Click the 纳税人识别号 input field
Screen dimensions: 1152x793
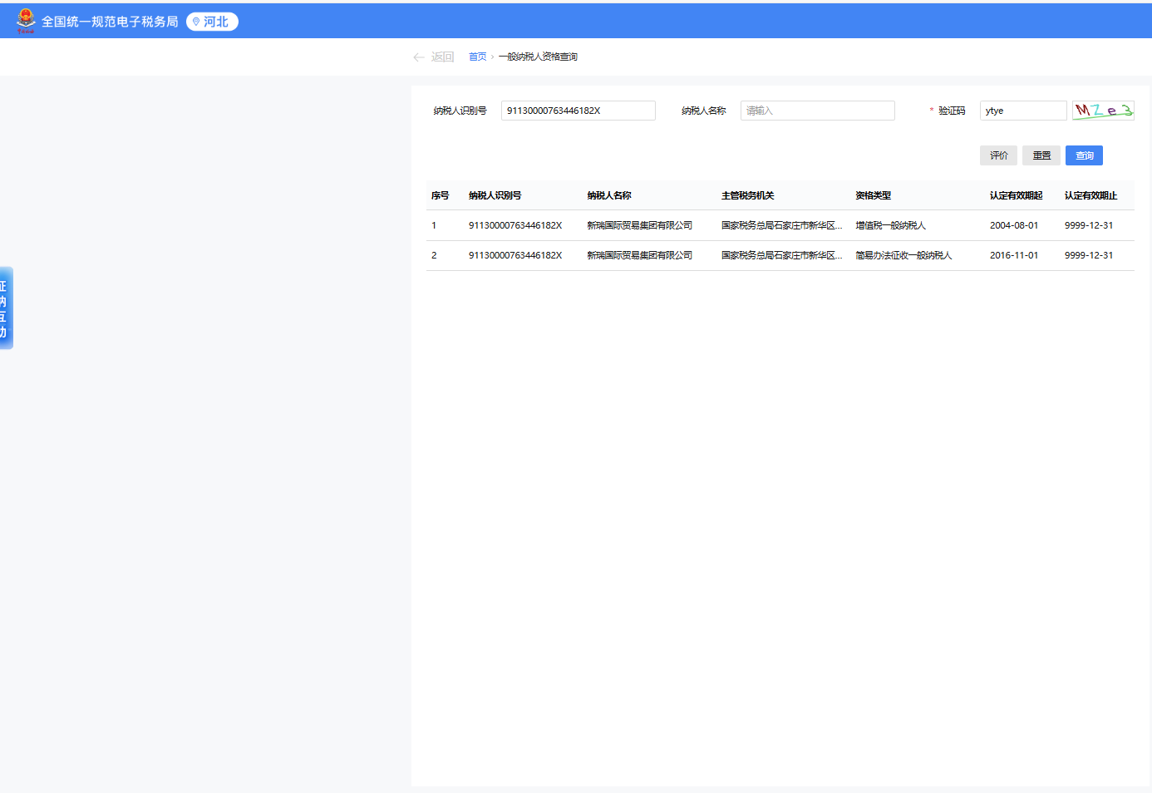click(578, 111)
